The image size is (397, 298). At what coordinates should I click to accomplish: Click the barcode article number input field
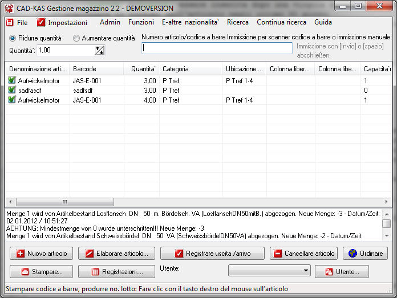pos(217,48)
